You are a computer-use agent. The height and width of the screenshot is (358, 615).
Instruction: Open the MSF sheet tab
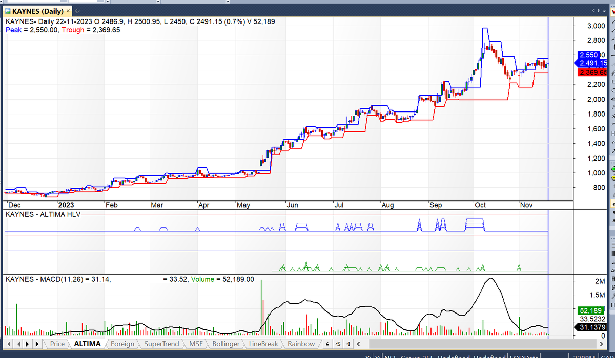click(x=196, y=344)
